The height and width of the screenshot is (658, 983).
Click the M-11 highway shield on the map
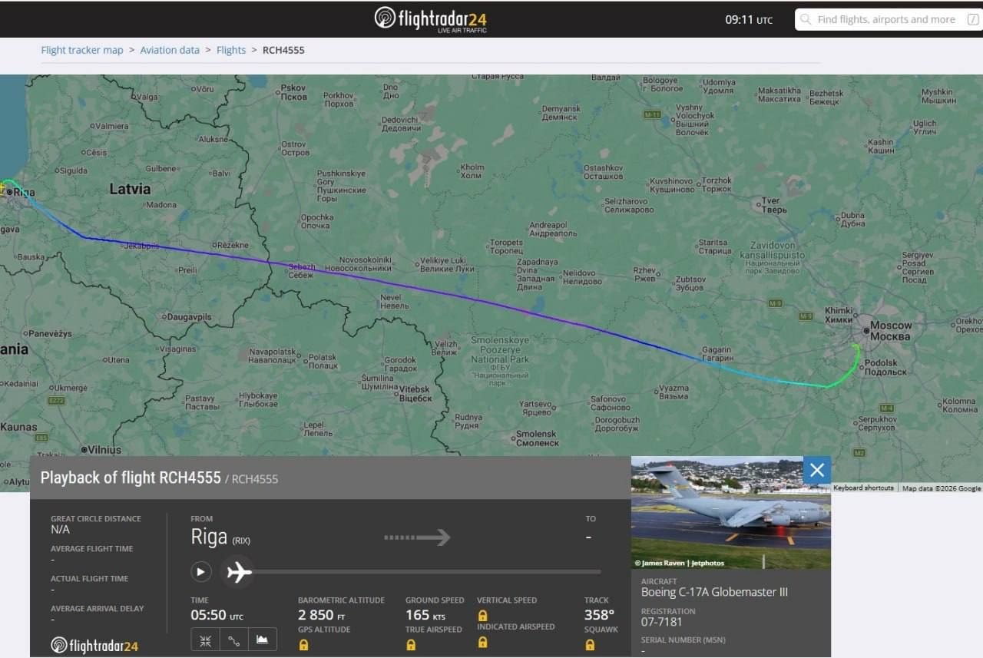click(x=652, y=114)
